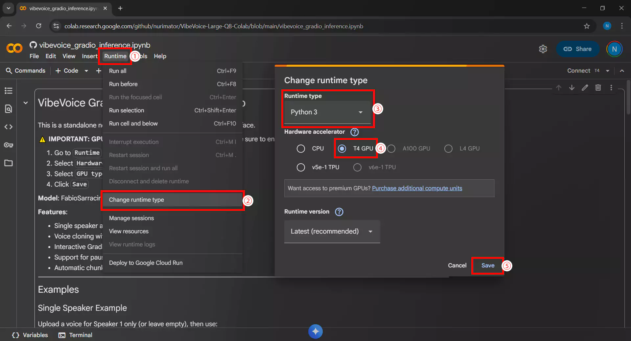The image size is (631, 341).
Task: Open the Runtime type dropdown showing Python 3
Action: pyautogui.click(x=327, y=112)
